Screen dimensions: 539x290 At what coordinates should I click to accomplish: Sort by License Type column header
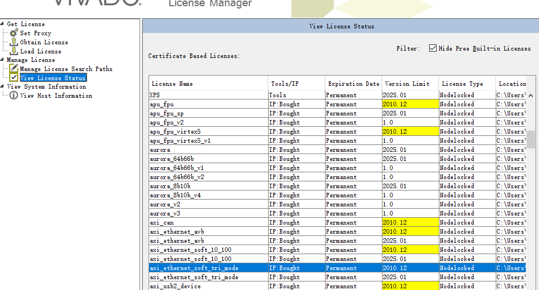(467, 84)
